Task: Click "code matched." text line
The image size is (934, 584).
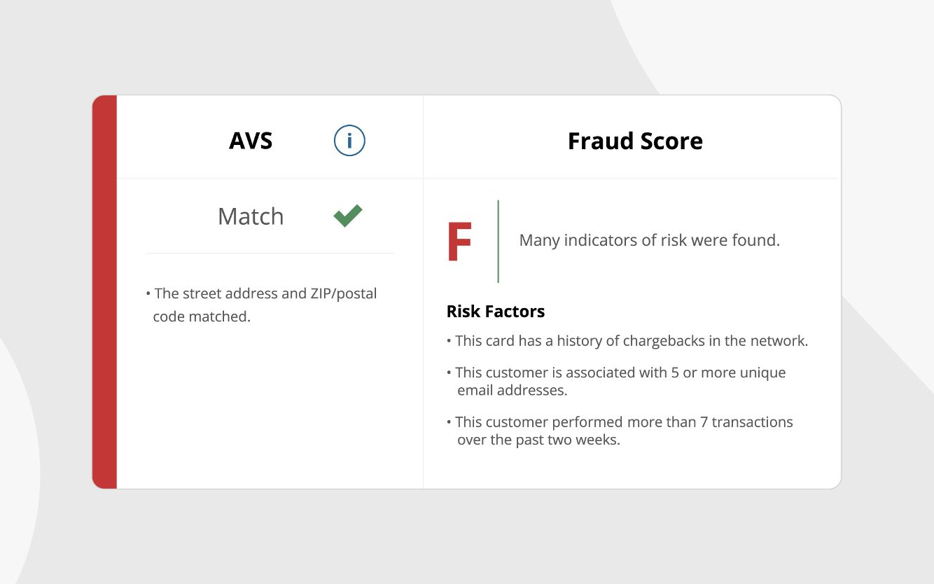Action: [x=202, y=317]
